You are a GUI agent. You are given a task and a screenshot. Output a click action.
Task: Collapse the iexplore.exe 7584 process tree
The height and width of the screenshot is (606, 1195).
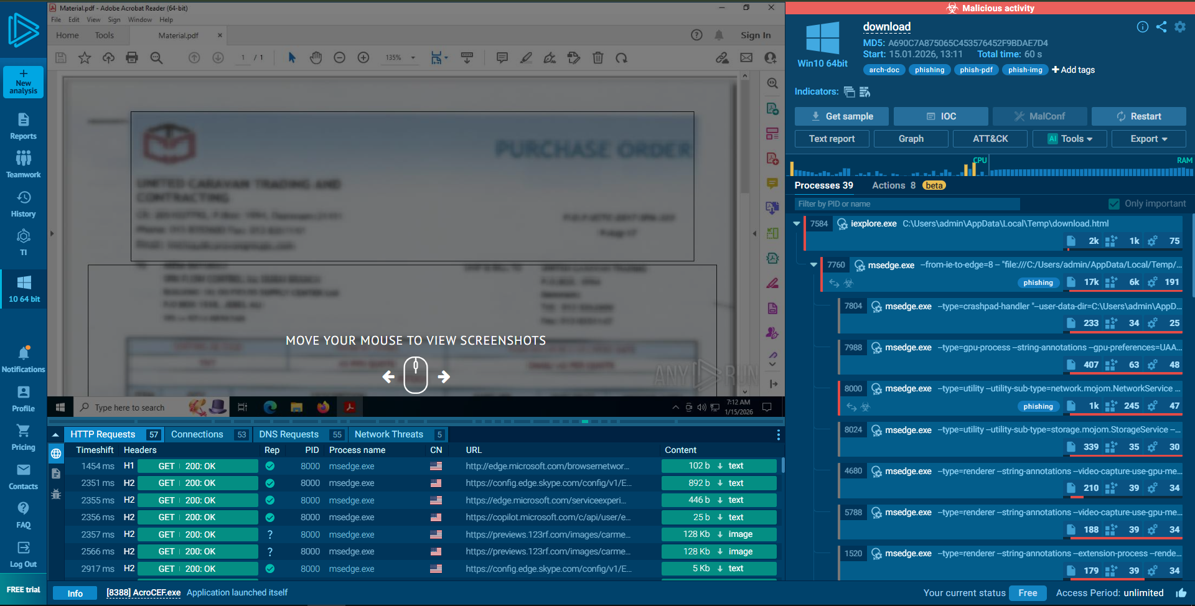(x=797, y=224)
